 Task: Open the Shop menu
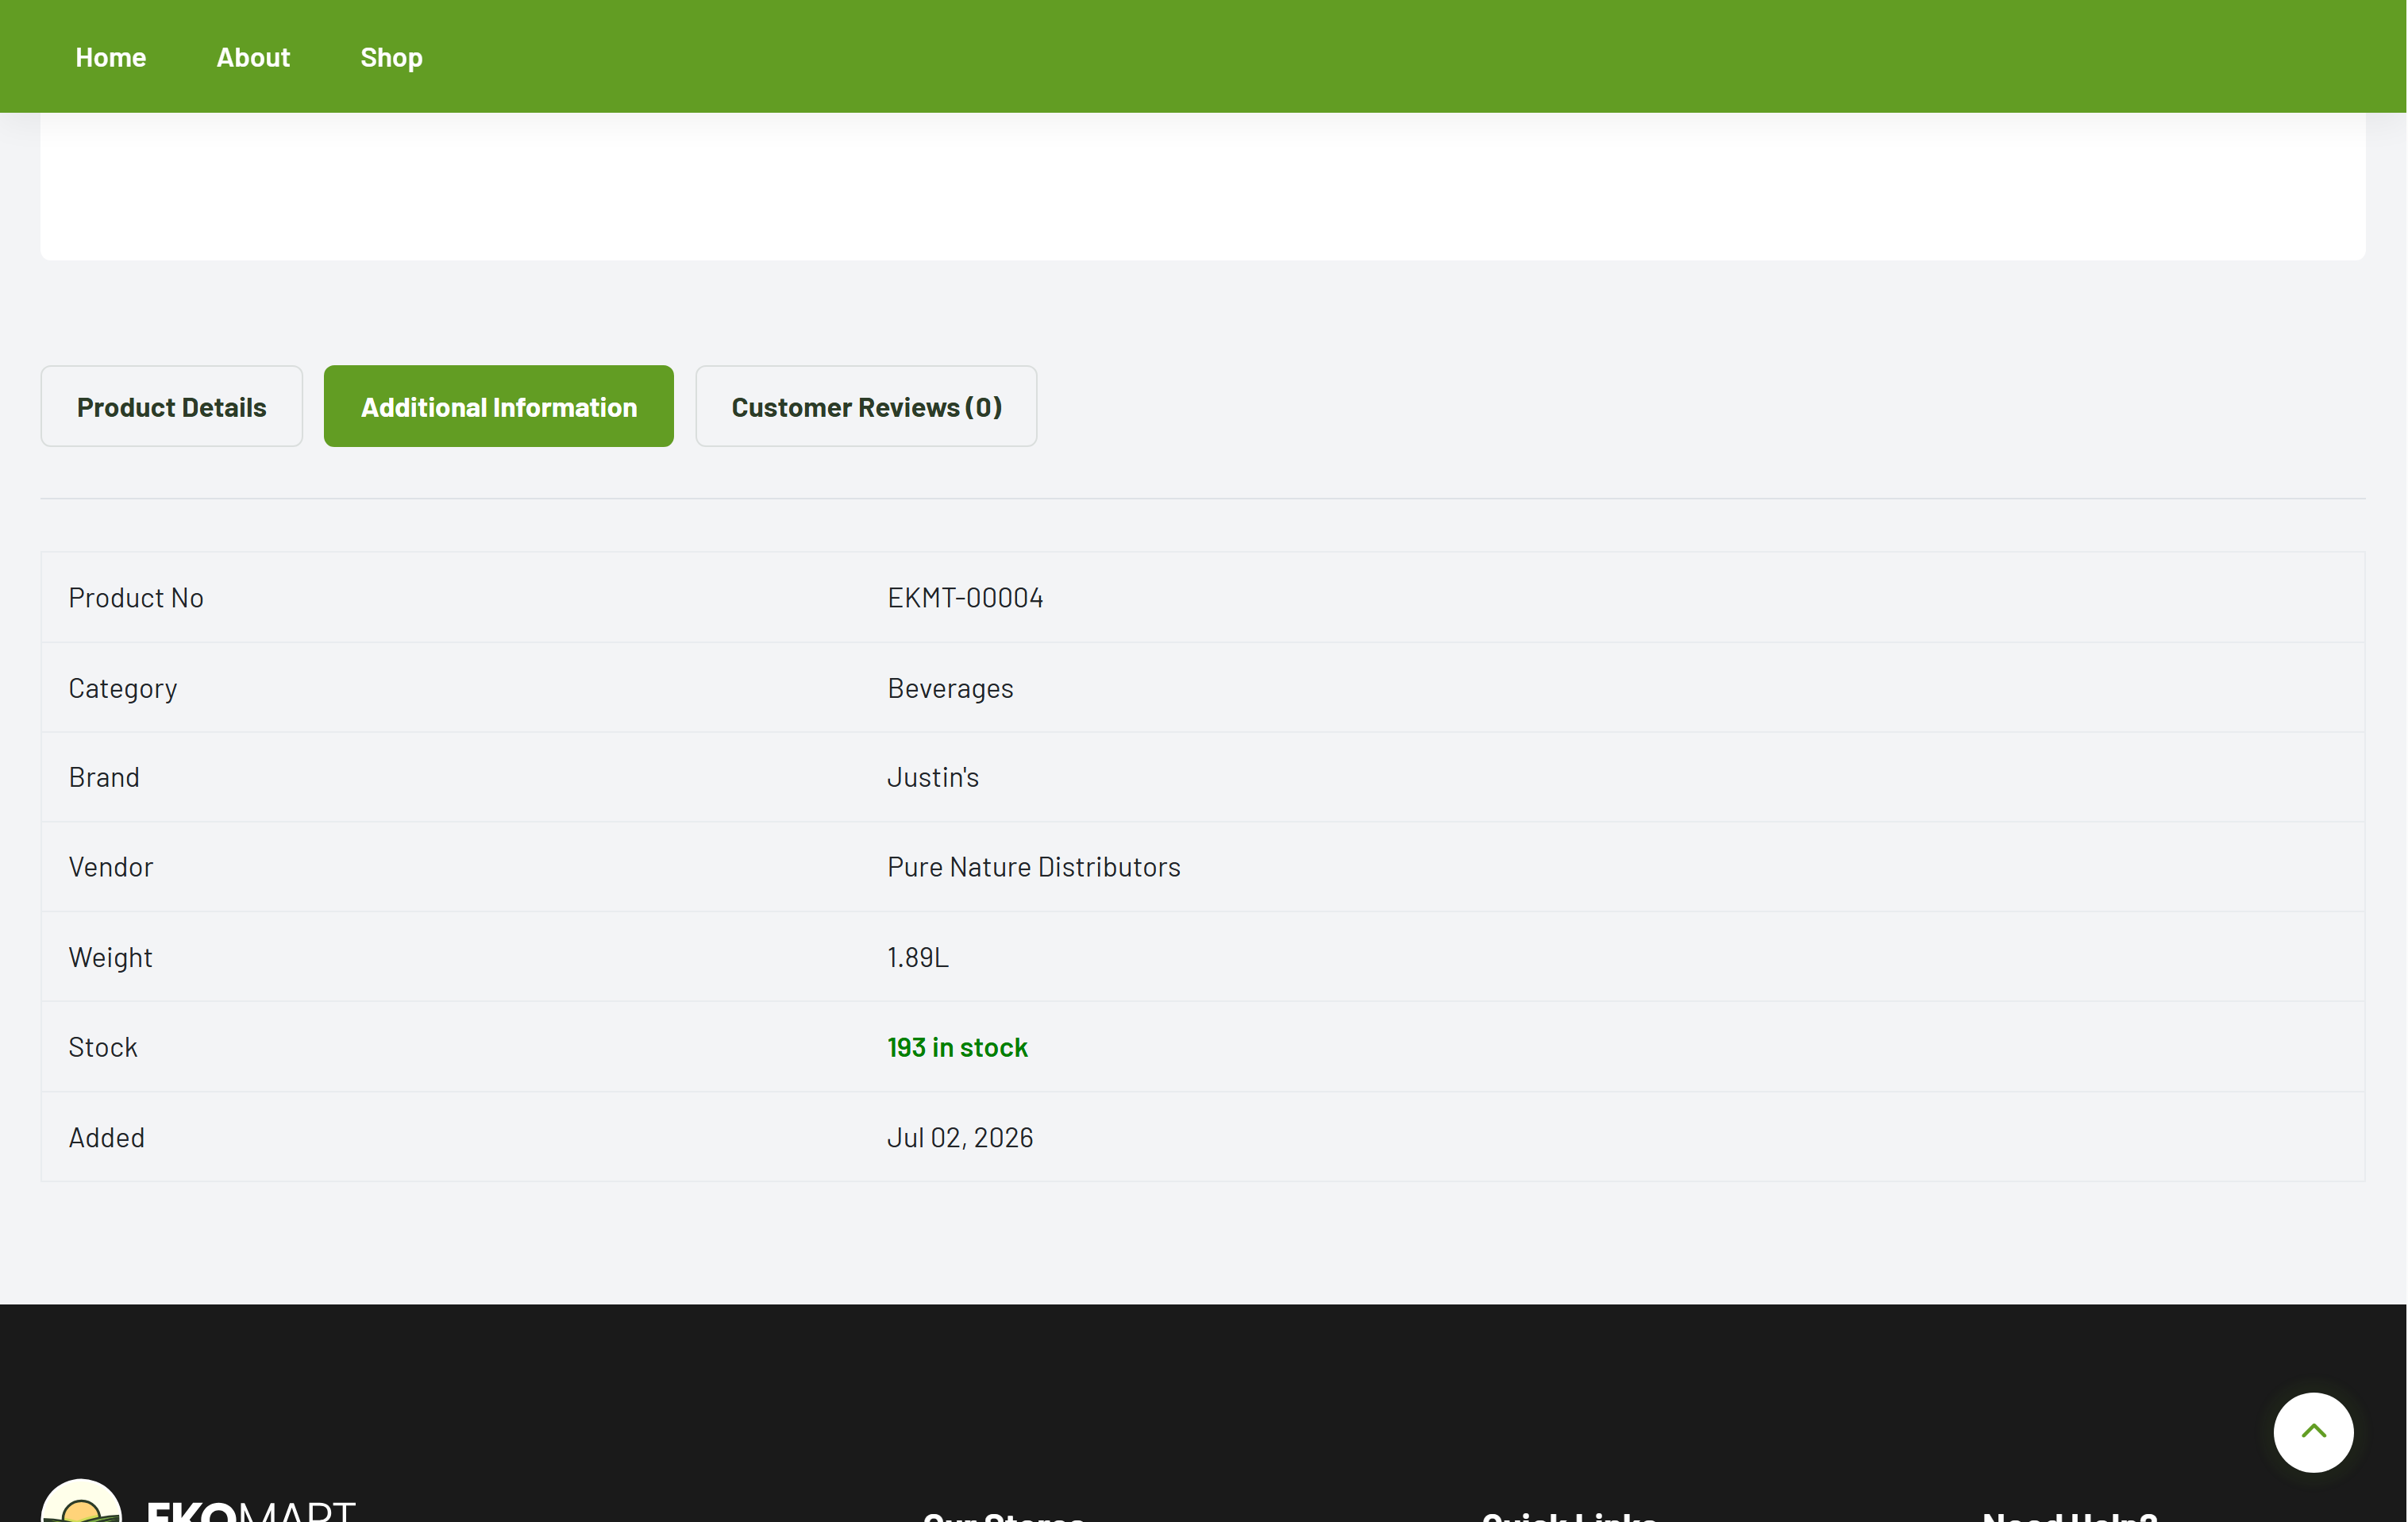point(391,58)
